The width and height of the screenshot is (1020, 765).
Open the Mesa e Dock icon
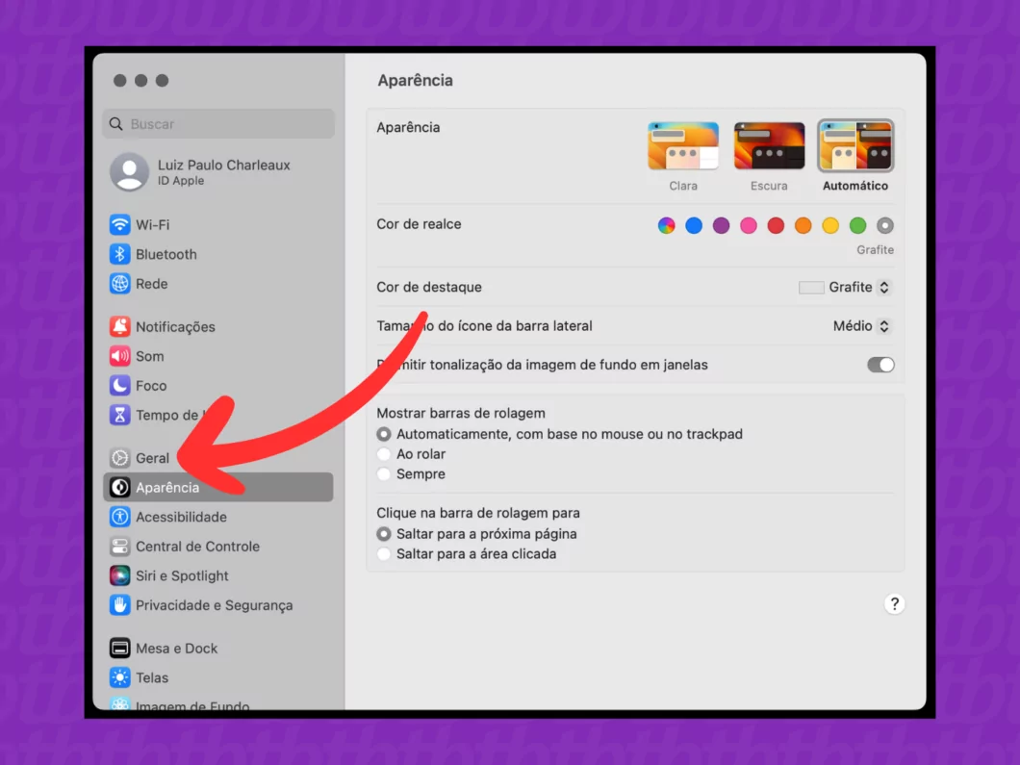coord(119,649)
